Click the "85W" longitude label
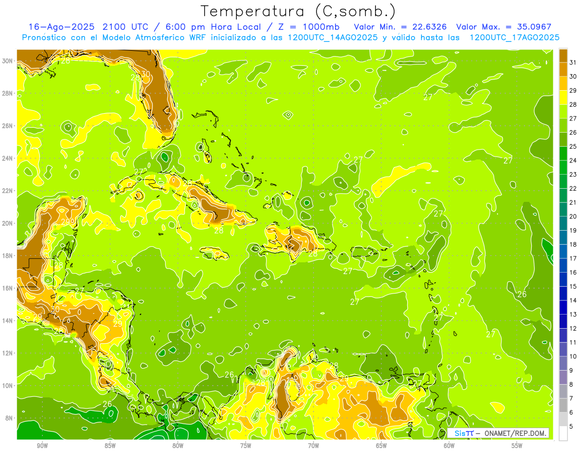586x452 pixels. click(x=110, y=446)
